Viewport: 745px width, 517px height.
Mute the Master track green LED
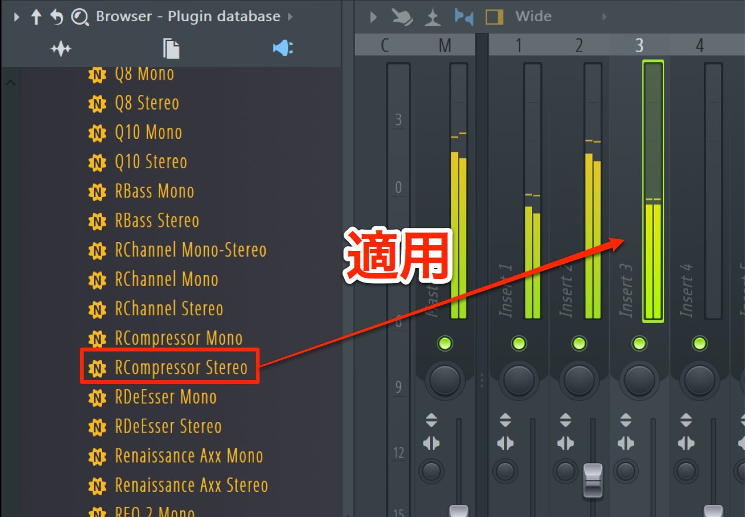click(x=445, y=343)
